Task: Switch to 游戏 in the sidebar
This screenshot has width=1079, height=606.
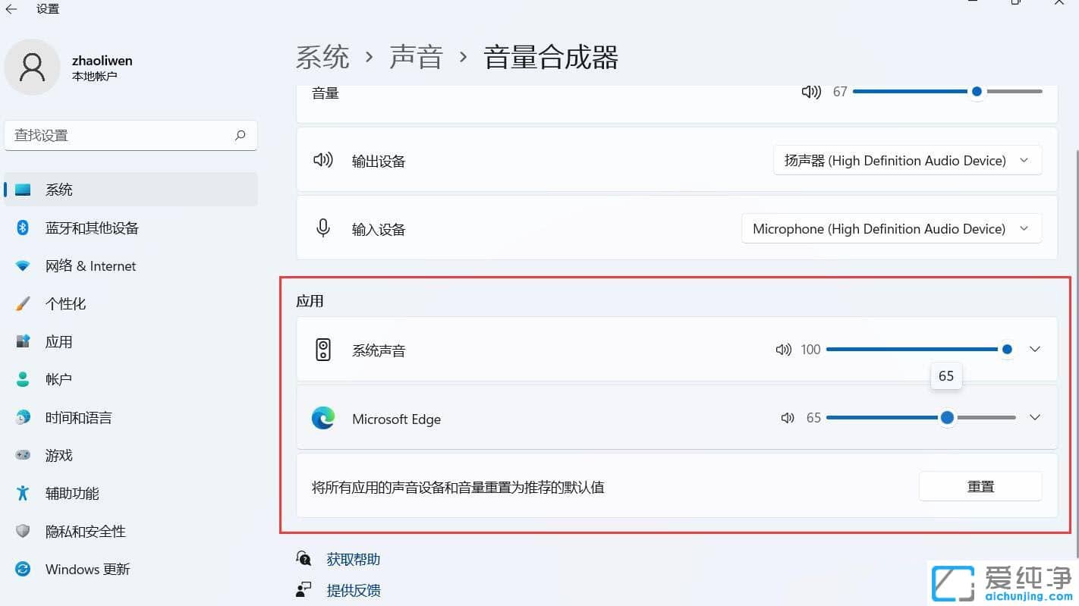Action: click(23, 455)
